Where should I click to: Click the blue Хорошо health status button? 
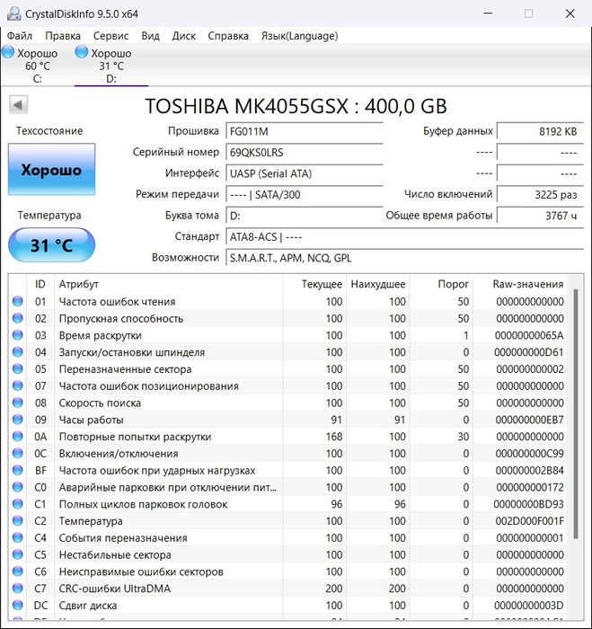click(52, 170)
